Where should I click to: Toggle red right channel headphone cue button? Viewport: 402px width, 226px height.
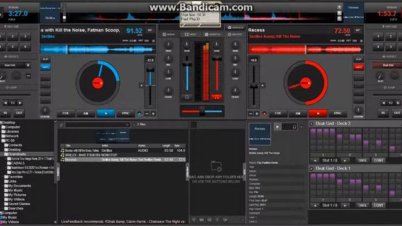[x=217, y=97]
